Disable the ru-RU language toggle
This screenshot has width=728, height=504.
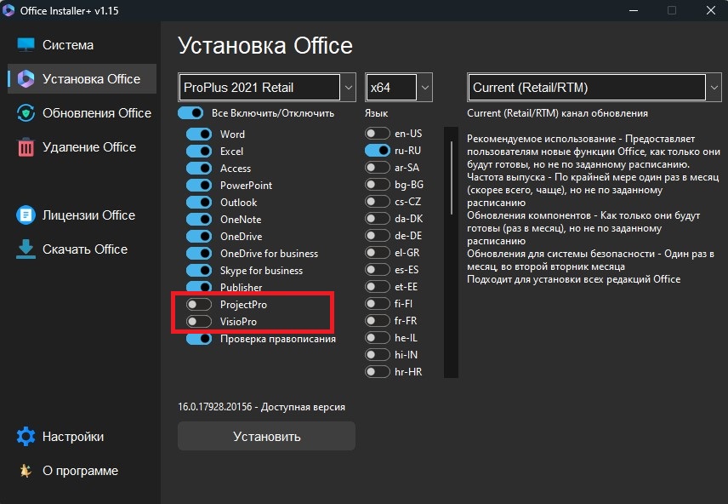[377, 150]
